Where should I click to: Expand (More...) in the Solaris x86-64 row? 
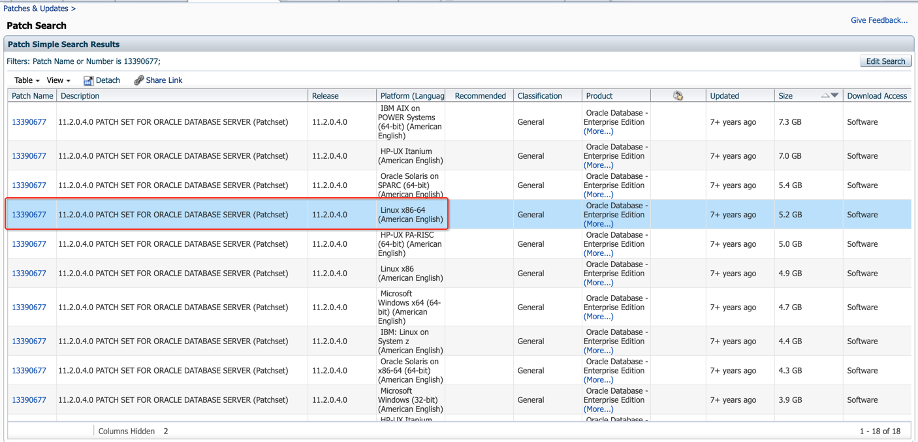click(598, 380)
